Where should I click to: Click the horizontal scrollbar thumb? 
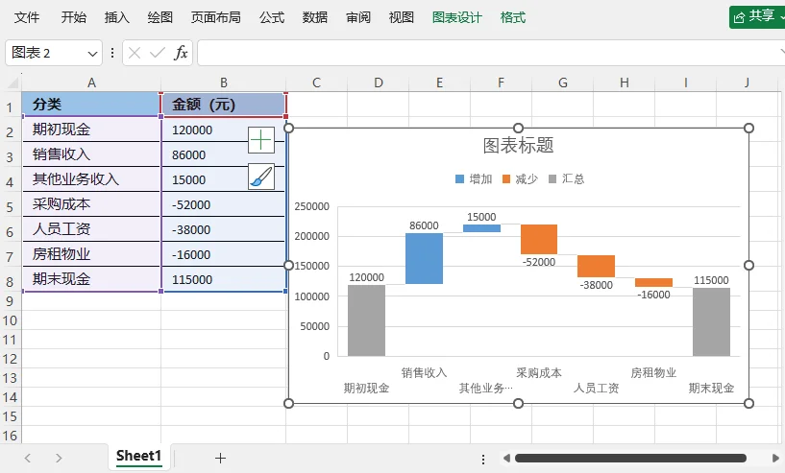pos(630,458)
